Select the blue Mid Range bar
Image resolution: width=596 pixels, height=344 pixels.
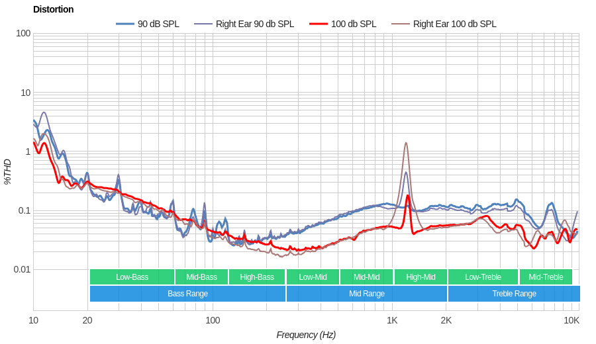tap(366, 294)
